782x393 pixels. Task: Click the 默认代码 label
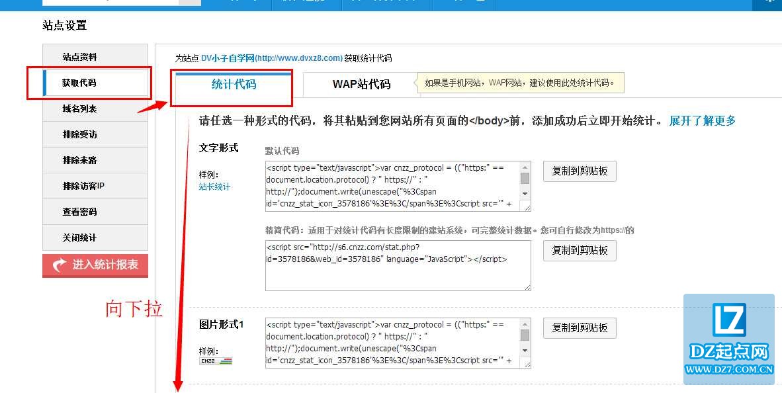pyautogui.click(x=282, y=151)
